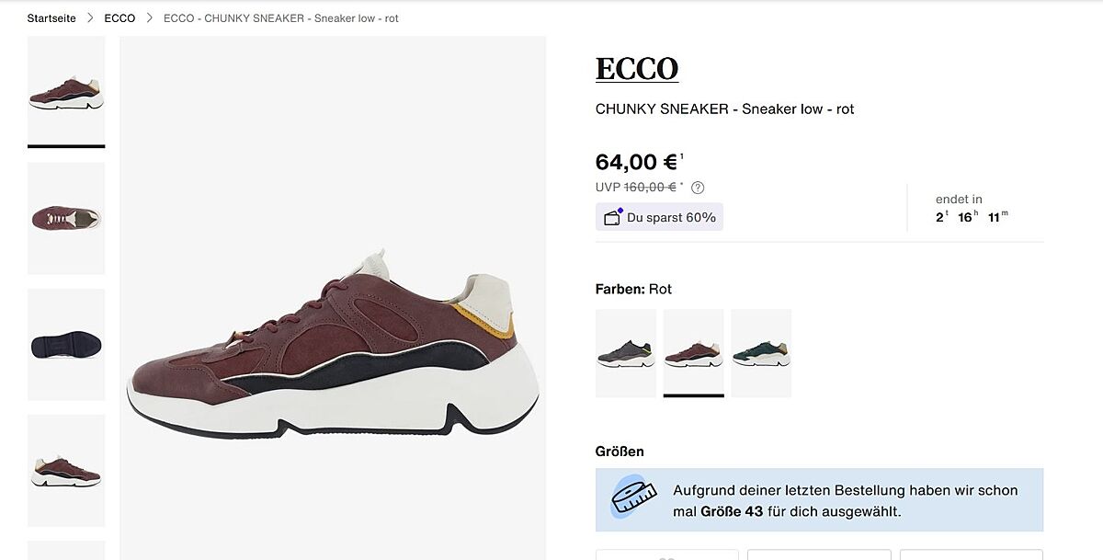Click the wallet icon in the savings badge
Screen dimensions: 1103x560
point(612,217)
